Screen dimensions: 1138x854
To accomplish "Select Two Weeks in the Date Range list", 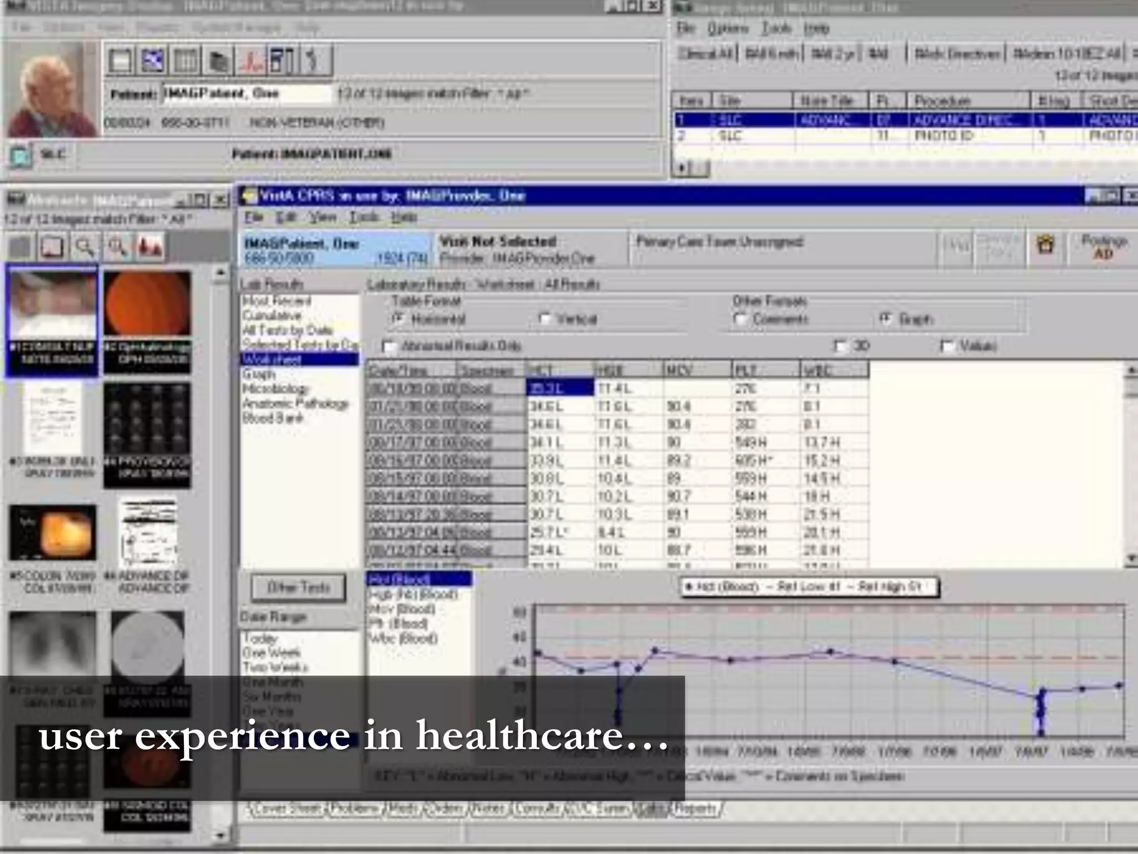I will (275, 667).
